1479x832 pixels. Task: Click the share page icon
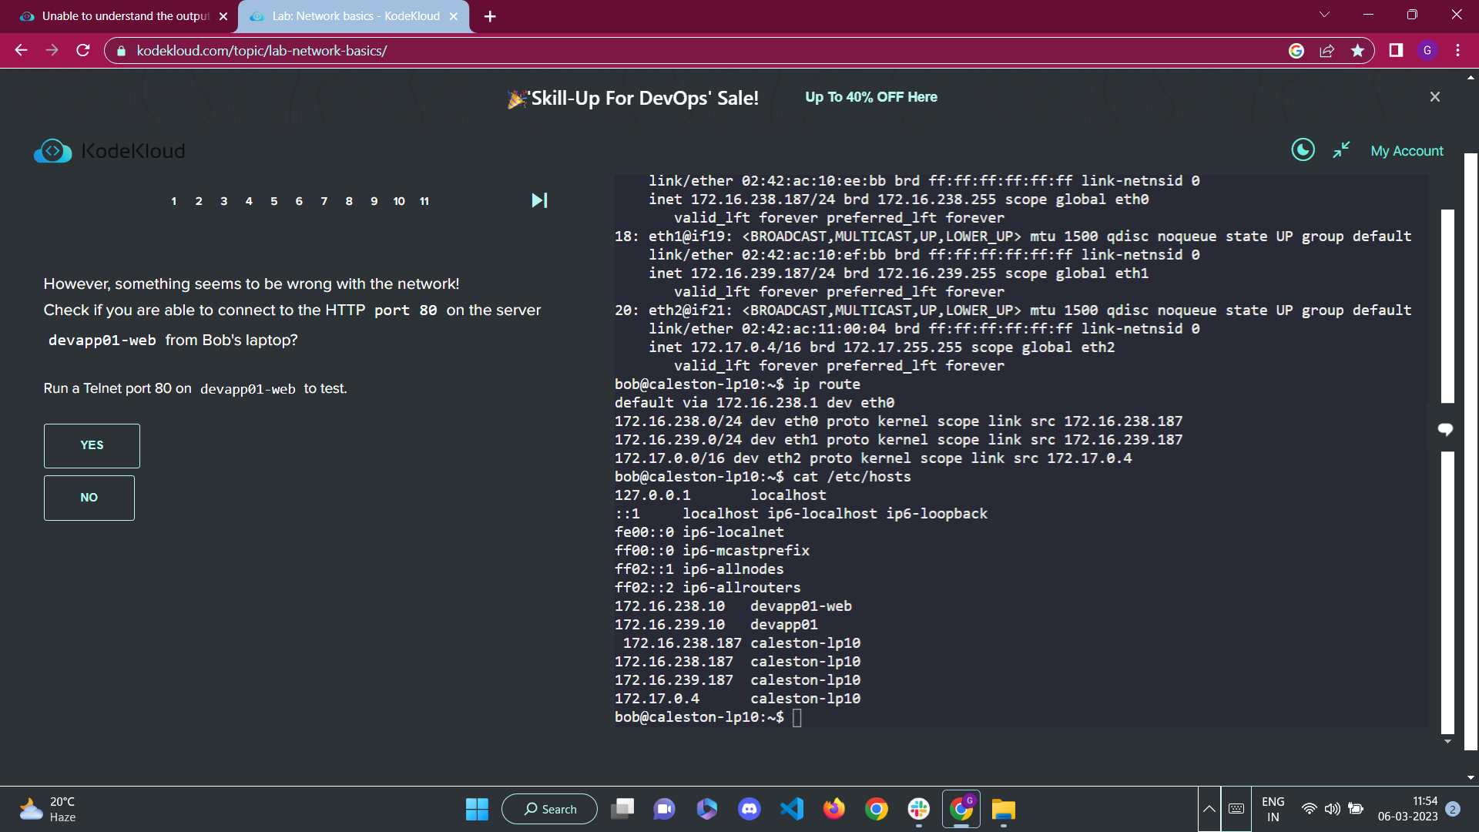pyautogui.click(x=1326, y=51)
